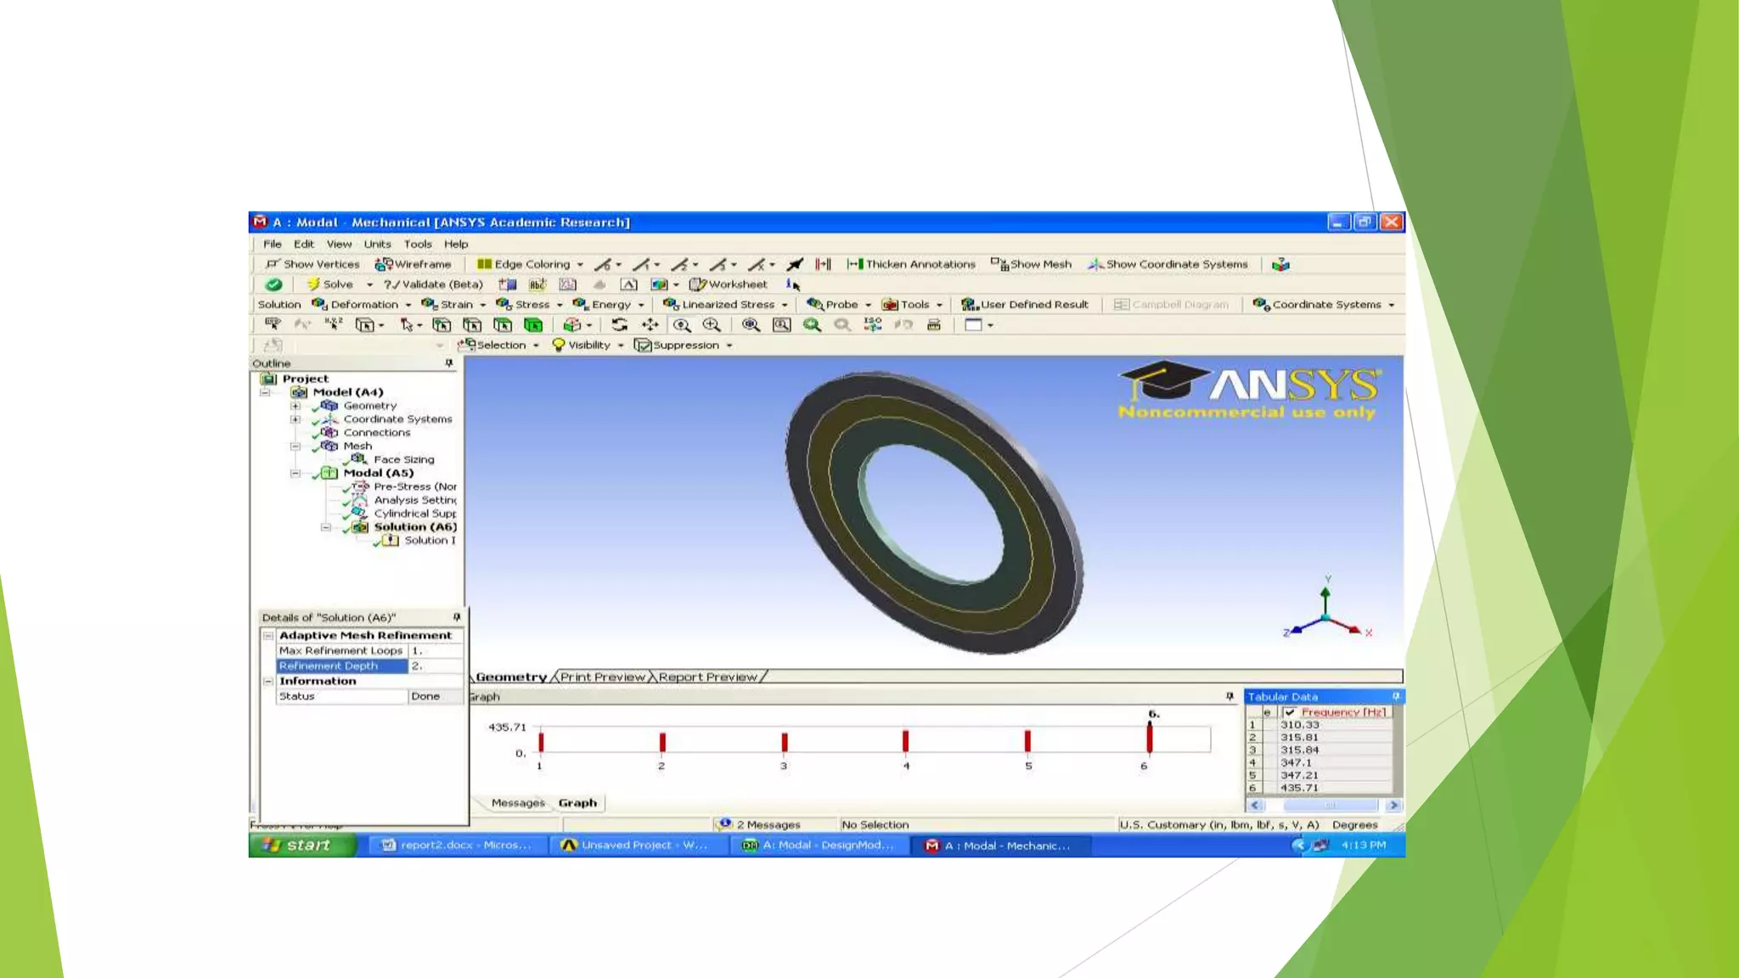
Task: Switch to report2.docx in the taskbar
Action: click(x=456, y=845)
